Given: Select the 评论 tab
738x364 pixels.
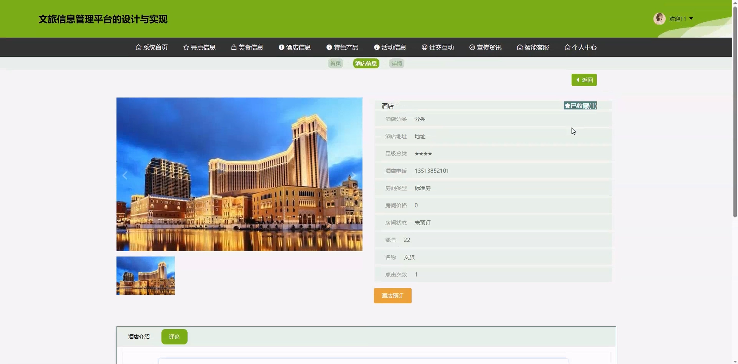Looking at the screenshot, I should click(174, 336).
